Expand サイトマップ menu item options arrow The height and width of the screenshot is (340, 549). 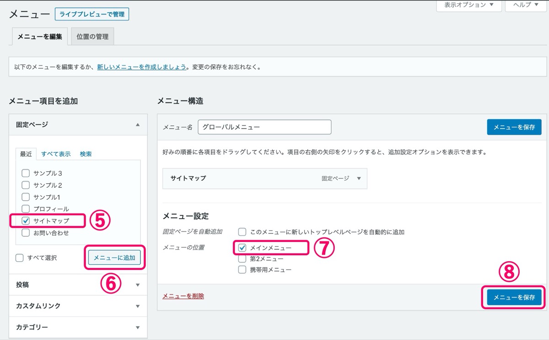(359, 178)
